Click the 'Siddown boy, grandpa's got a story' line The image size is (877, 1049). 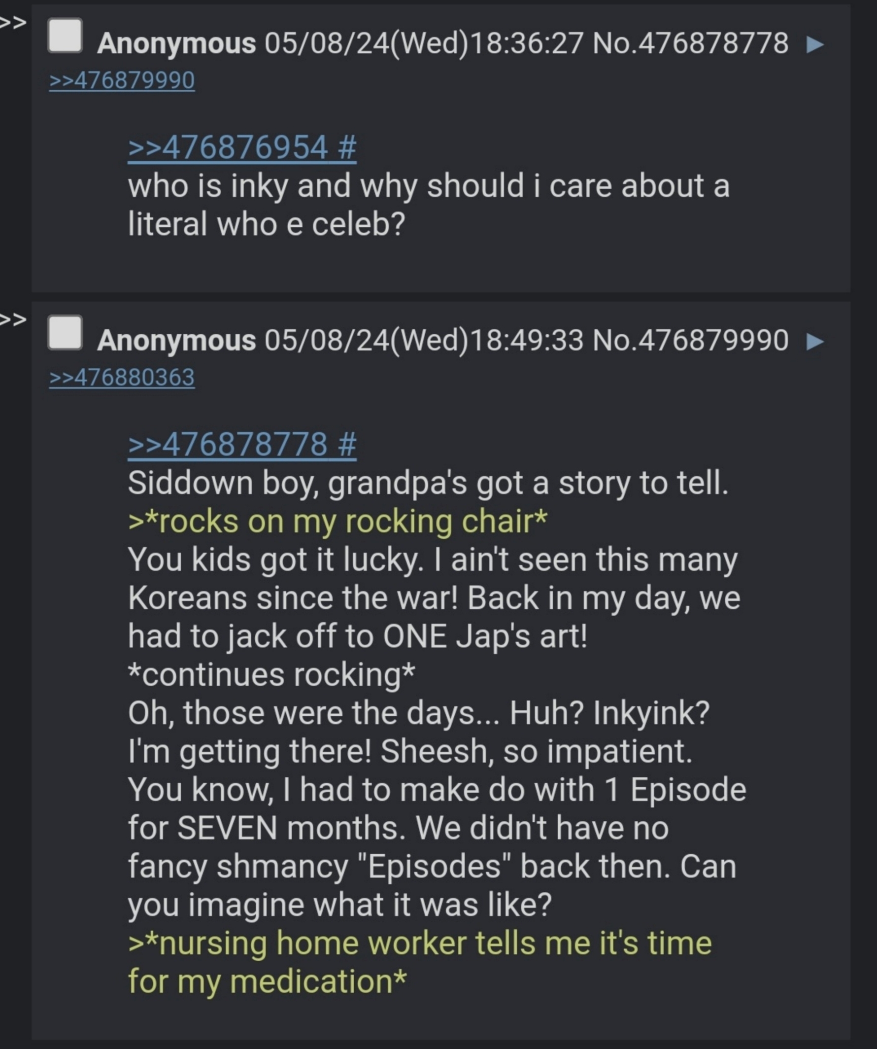428,483
